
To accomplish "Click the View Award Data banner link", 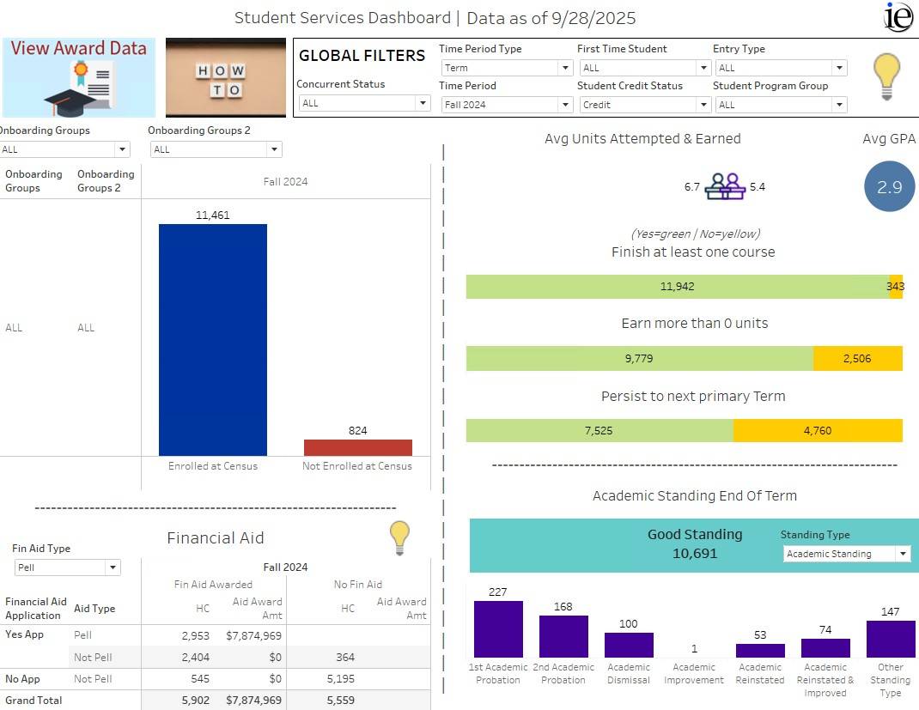I will click(x=77, y=49).
